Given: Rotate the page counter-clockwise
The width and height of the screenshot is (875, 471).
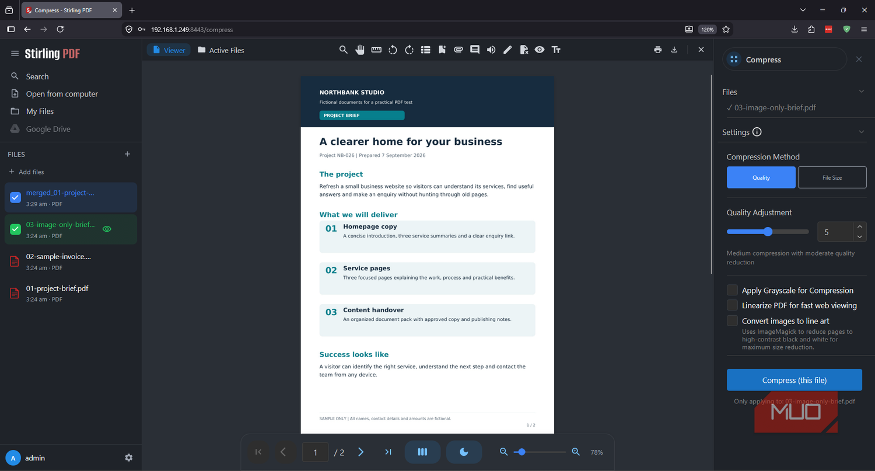Looking at the screenshot, I should click(393, 50).
